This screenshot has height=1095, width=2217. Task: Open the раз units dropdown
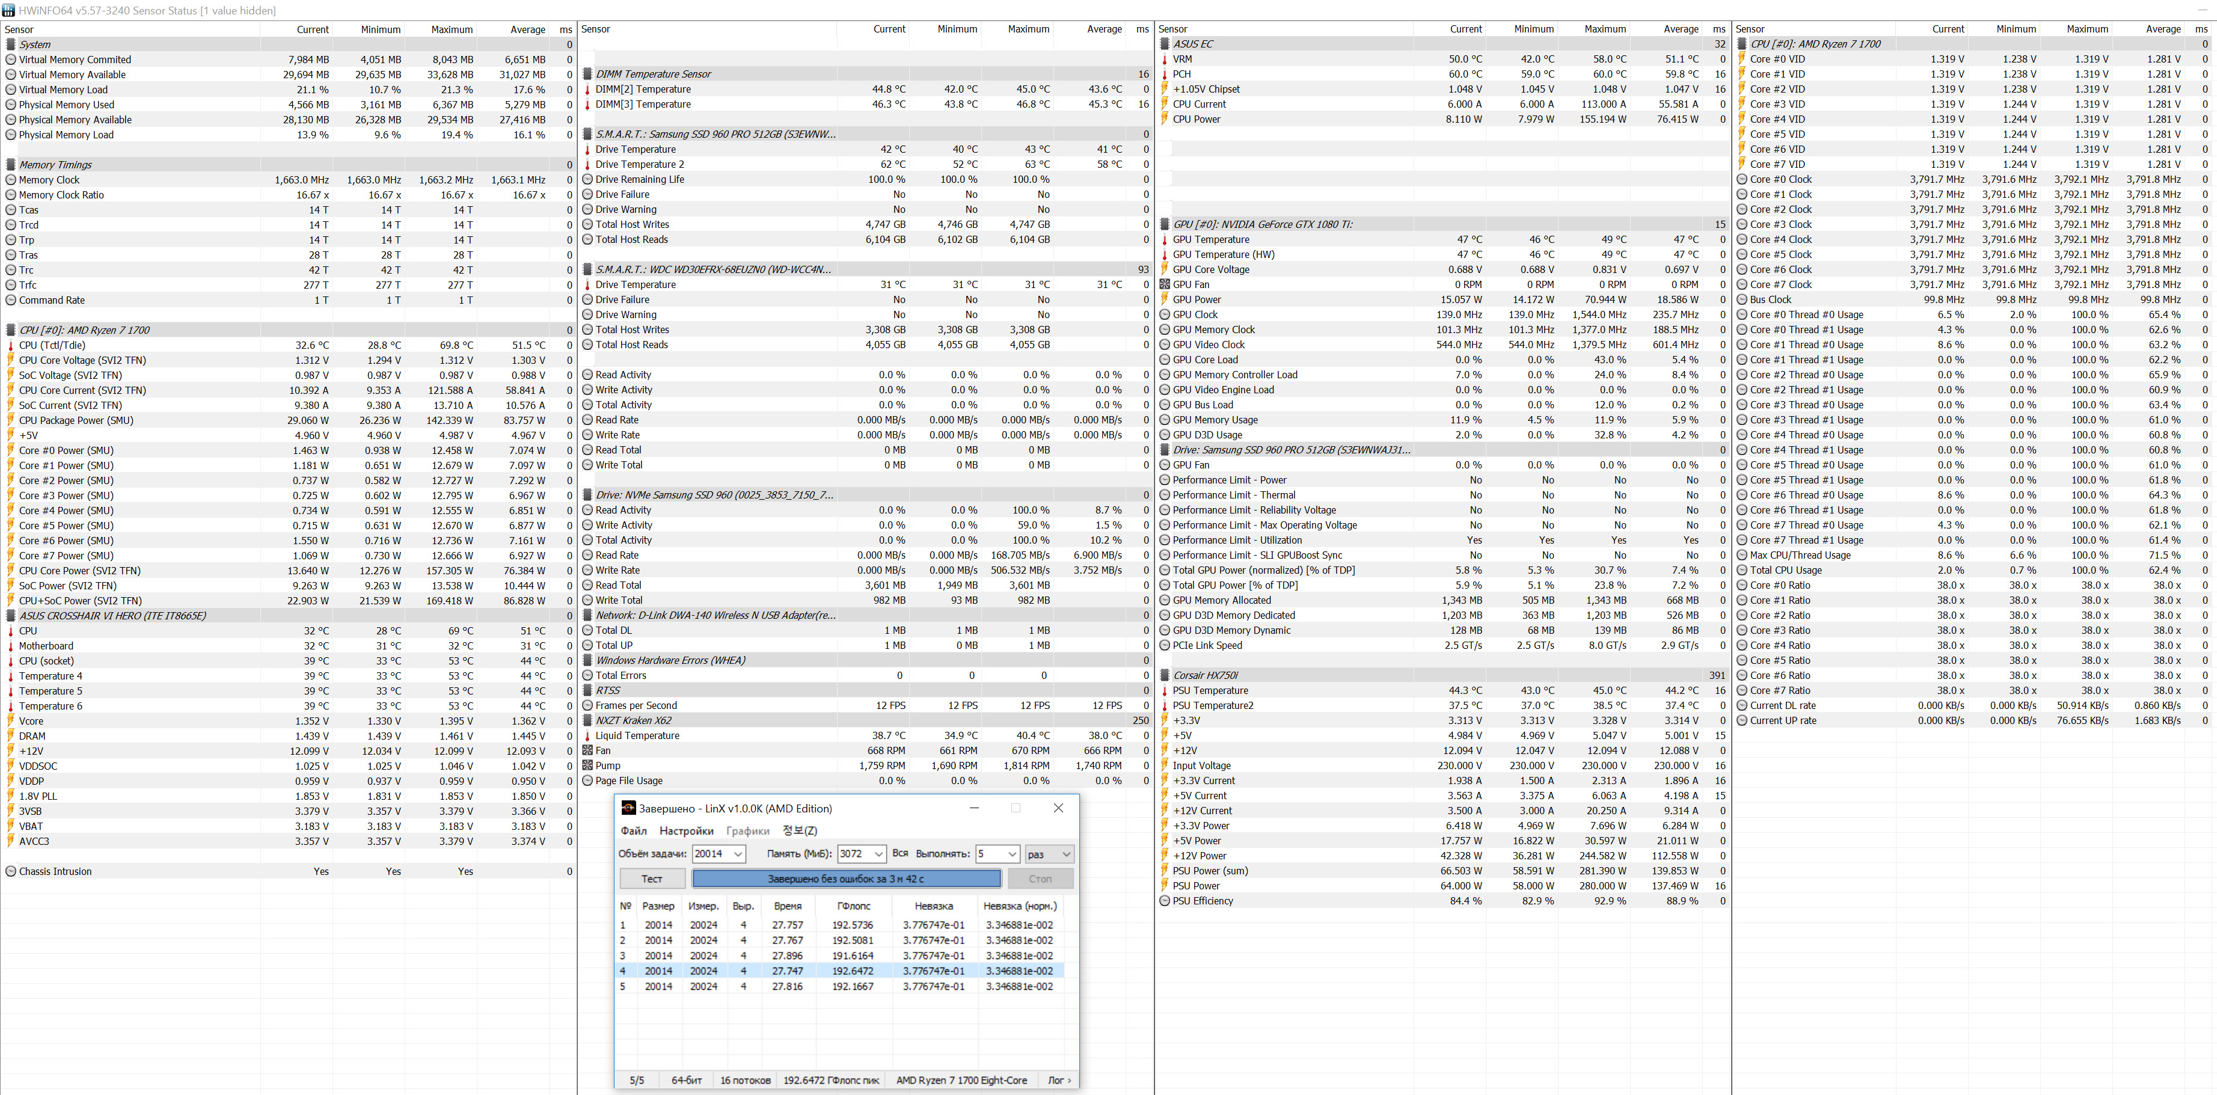pos(1066,854)
